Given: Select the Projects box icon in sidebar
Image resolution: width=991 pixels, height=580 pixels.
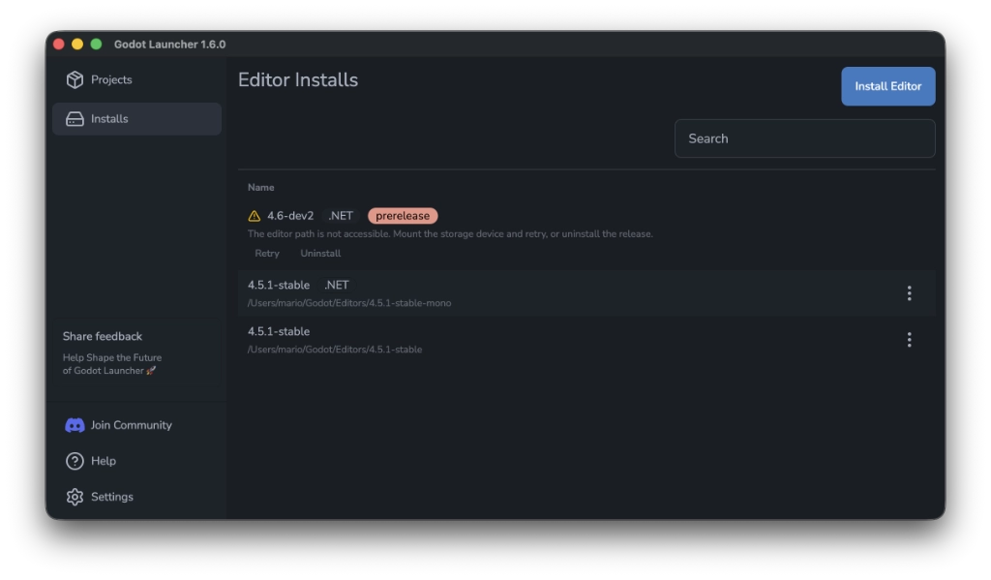Looking at the screenshot, I should pyautogui.click(x=76, y=79).
